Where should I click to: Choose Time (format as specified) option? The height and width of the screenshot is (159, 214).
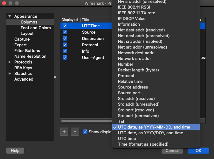point(156,144)
